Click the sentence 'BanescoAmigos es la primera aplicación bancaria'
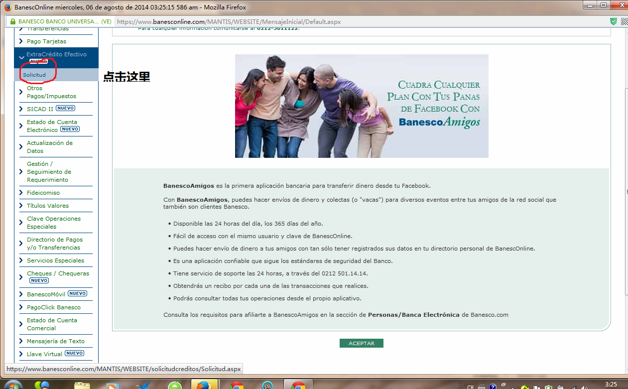This screenshot has width=628, height=389. pos(297,186)
